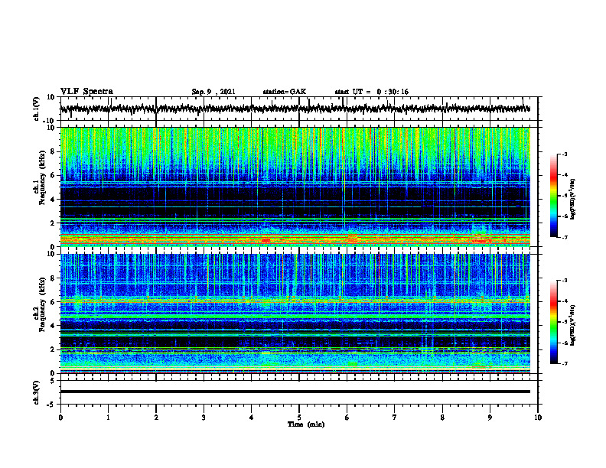
Task: Click the "VLF Spectra" plot title
Action: 86,91
